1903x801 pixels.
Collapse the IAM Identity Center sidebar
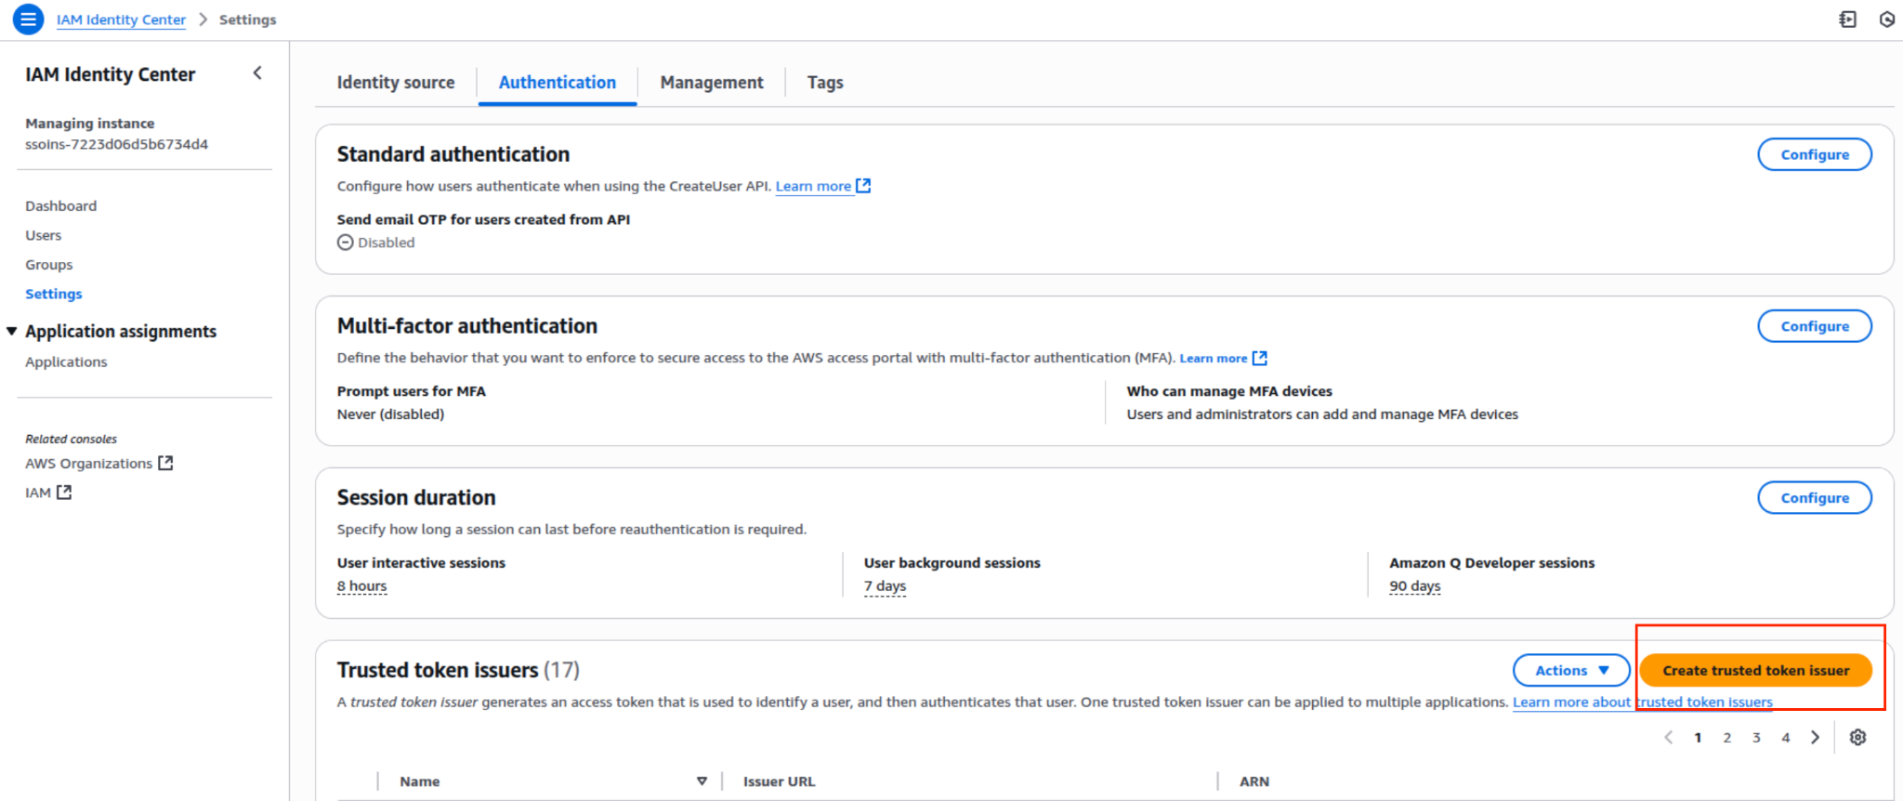coord(257,73)
